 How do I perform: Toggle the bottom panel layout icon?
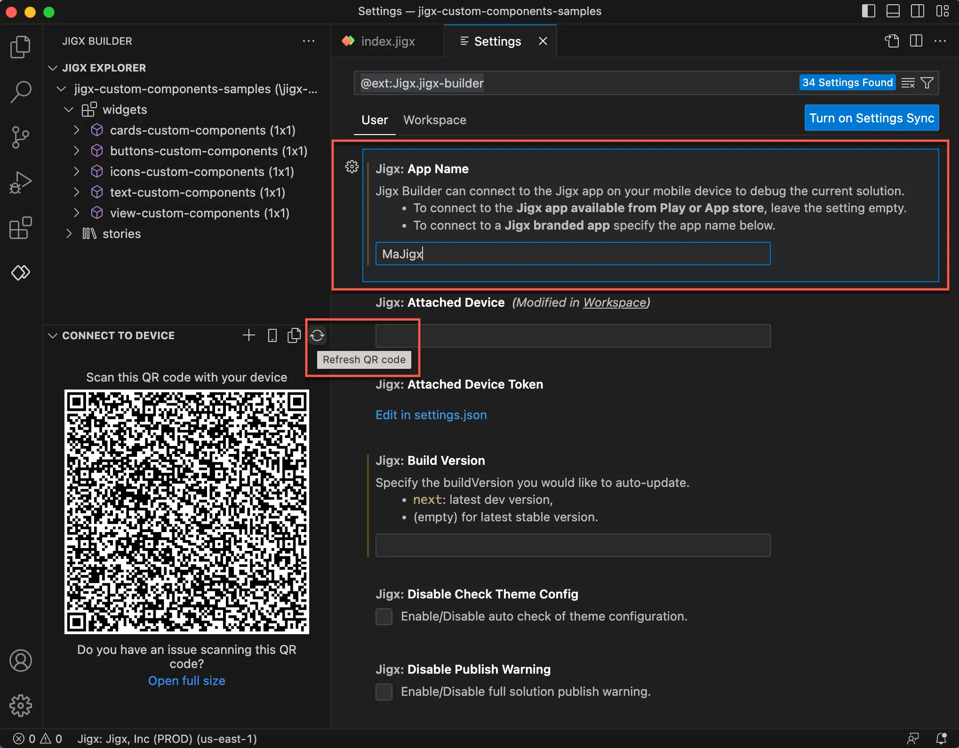point(893,11)
